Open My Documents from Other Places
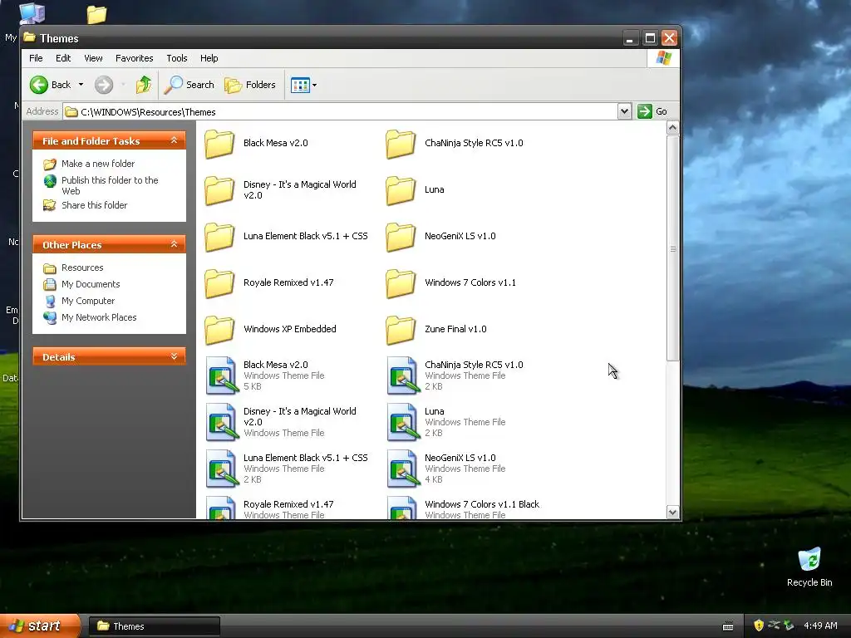This screenshot has height=638, width=851. point(90,284)
